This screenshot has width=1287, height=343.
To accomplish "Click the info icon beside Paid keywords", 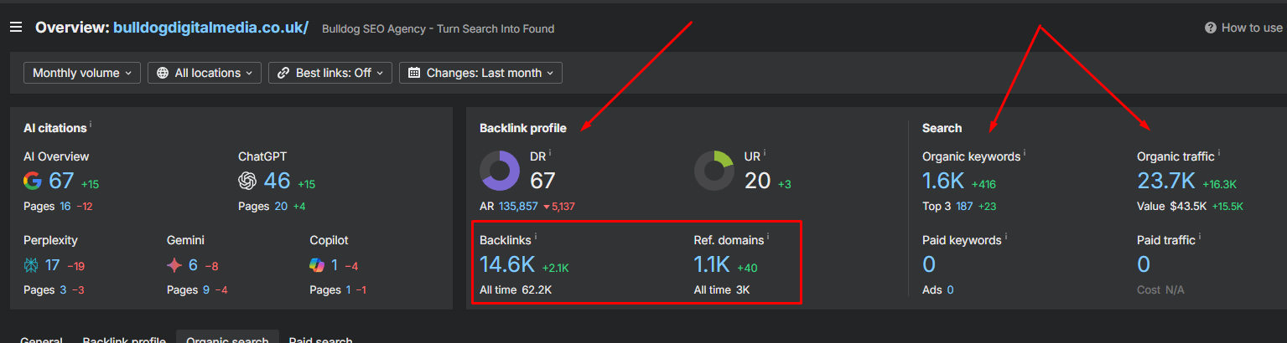I will pyautogui.click(x=1006, y=238).
